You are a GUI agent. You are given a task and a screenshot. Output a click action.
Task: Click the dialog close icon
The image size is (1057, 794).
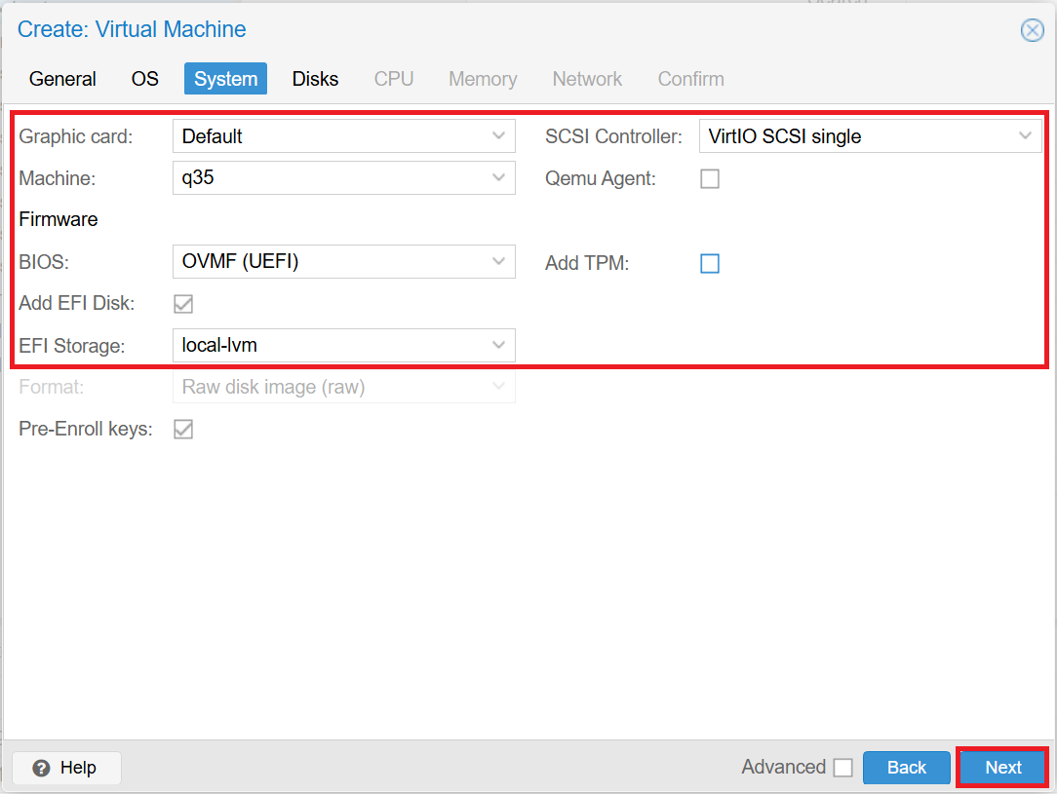pos(1033,30)
